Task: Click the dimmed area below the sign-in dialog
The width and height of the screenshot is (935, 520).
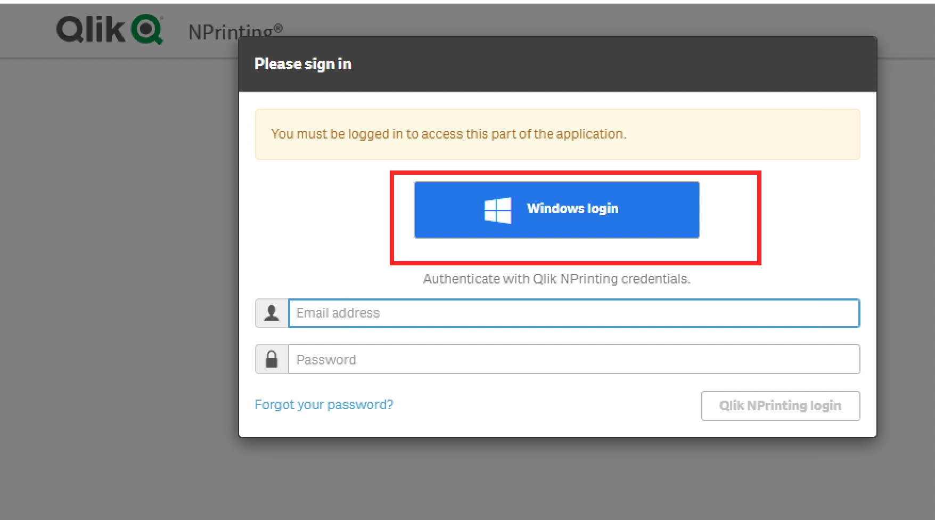Action: pos(557,480)
